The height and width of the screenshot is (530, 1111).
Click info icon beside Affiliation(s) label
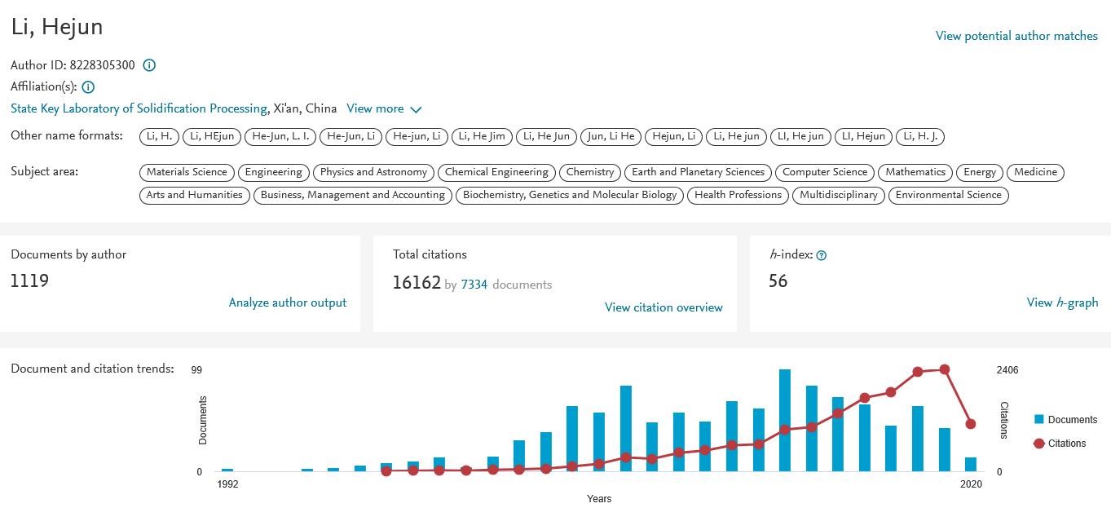(88, 86)
